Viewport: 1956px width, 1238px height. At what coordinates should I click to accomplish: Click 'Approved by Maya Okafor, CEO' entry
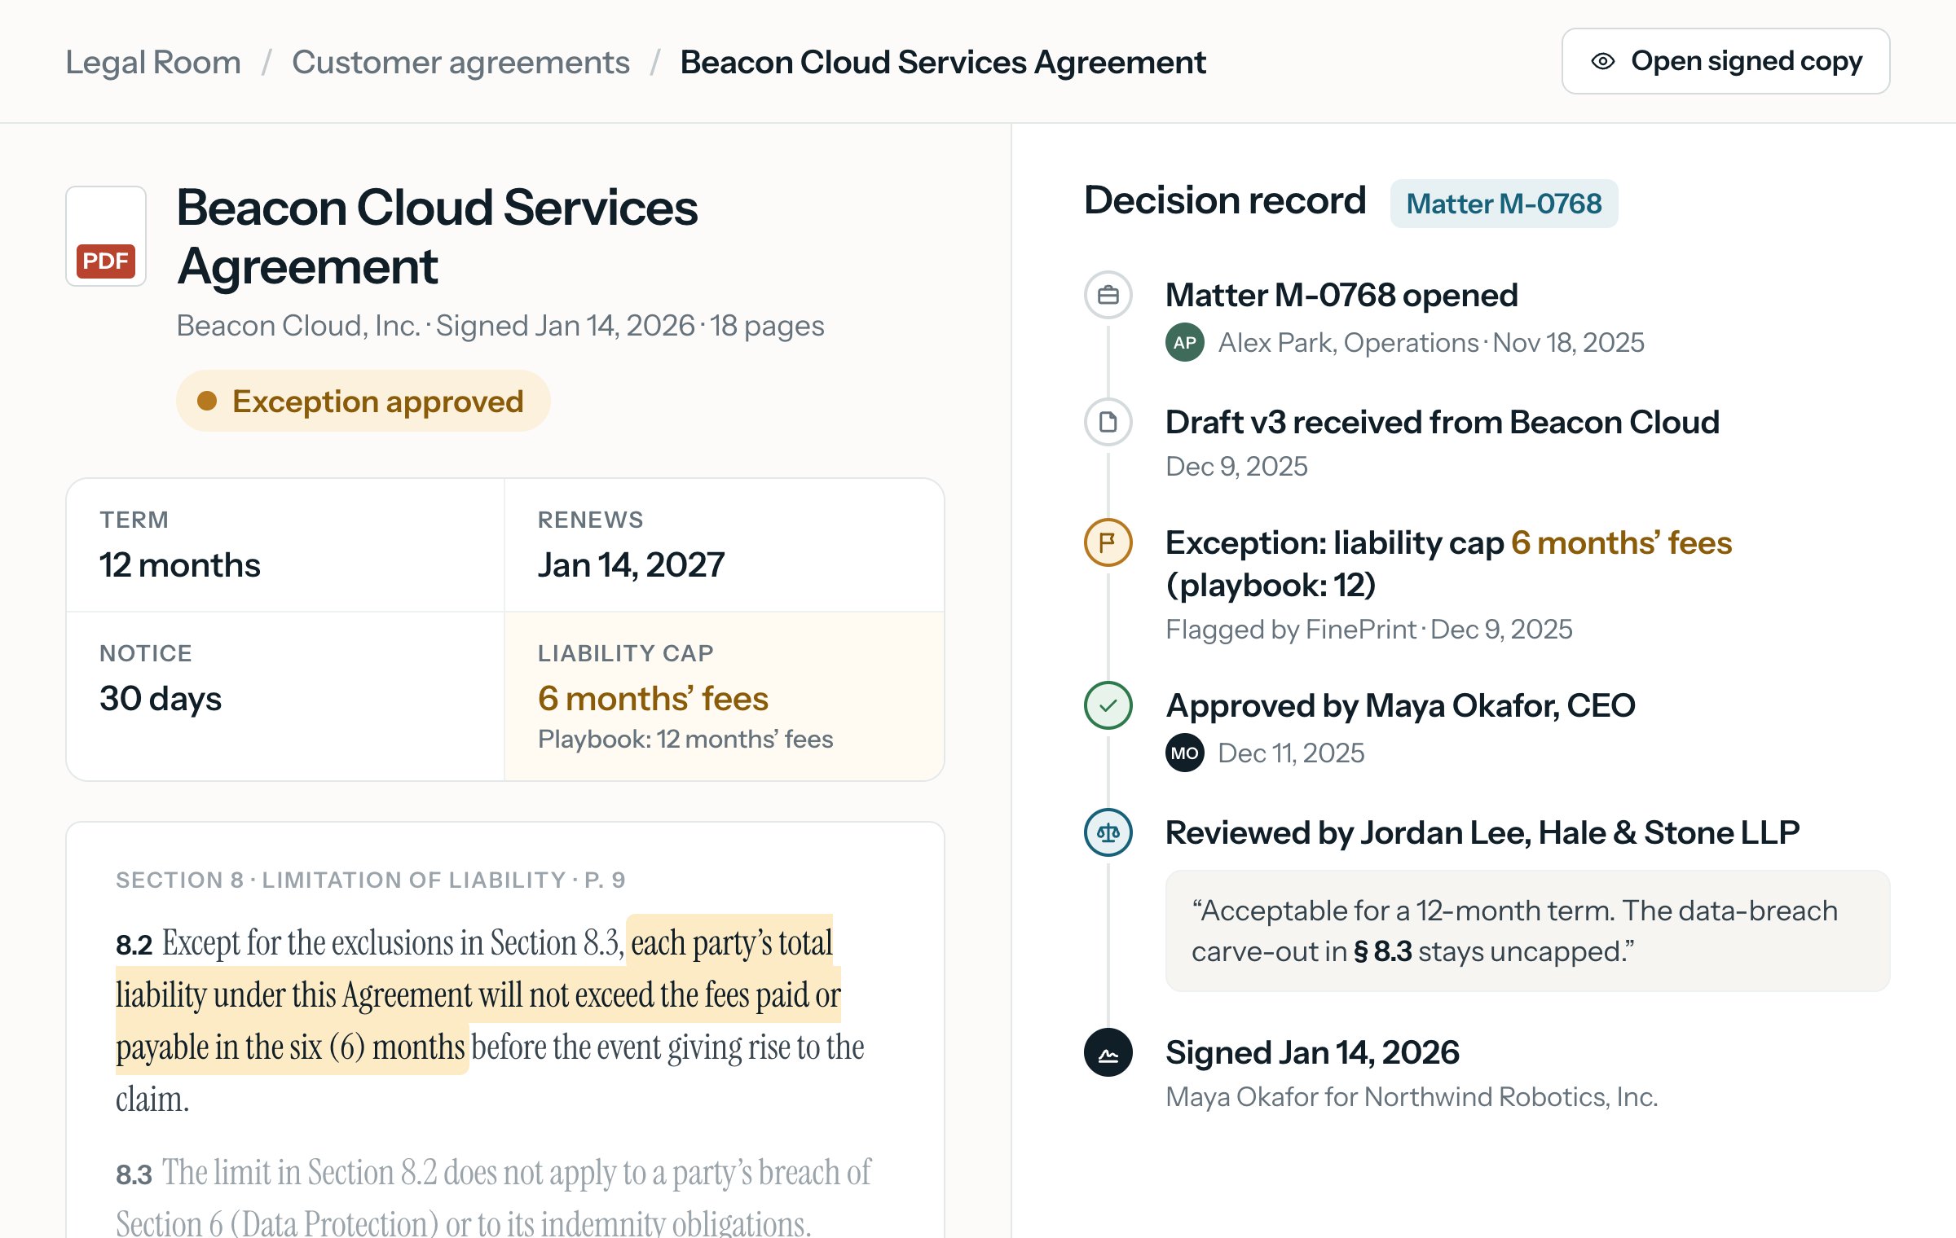coord(1400,705)
